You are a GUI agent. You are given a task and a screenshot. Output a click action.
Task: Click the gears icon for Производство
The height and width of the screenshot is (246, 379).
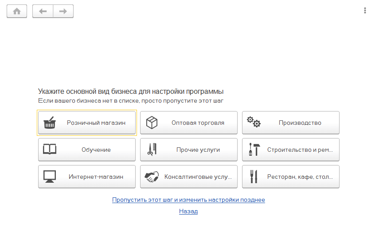pyautogui.click(x=254, y=122)
